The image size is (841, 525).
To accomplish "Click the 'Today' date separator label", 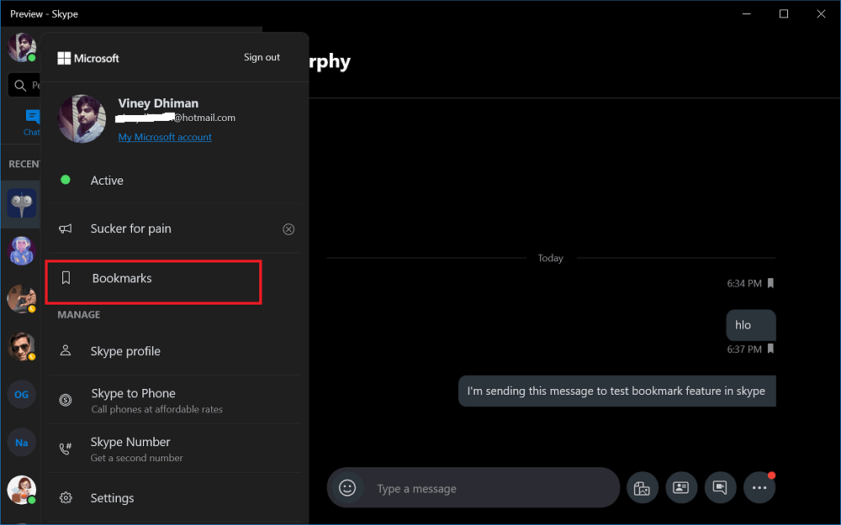I will (x=550, y=258).
